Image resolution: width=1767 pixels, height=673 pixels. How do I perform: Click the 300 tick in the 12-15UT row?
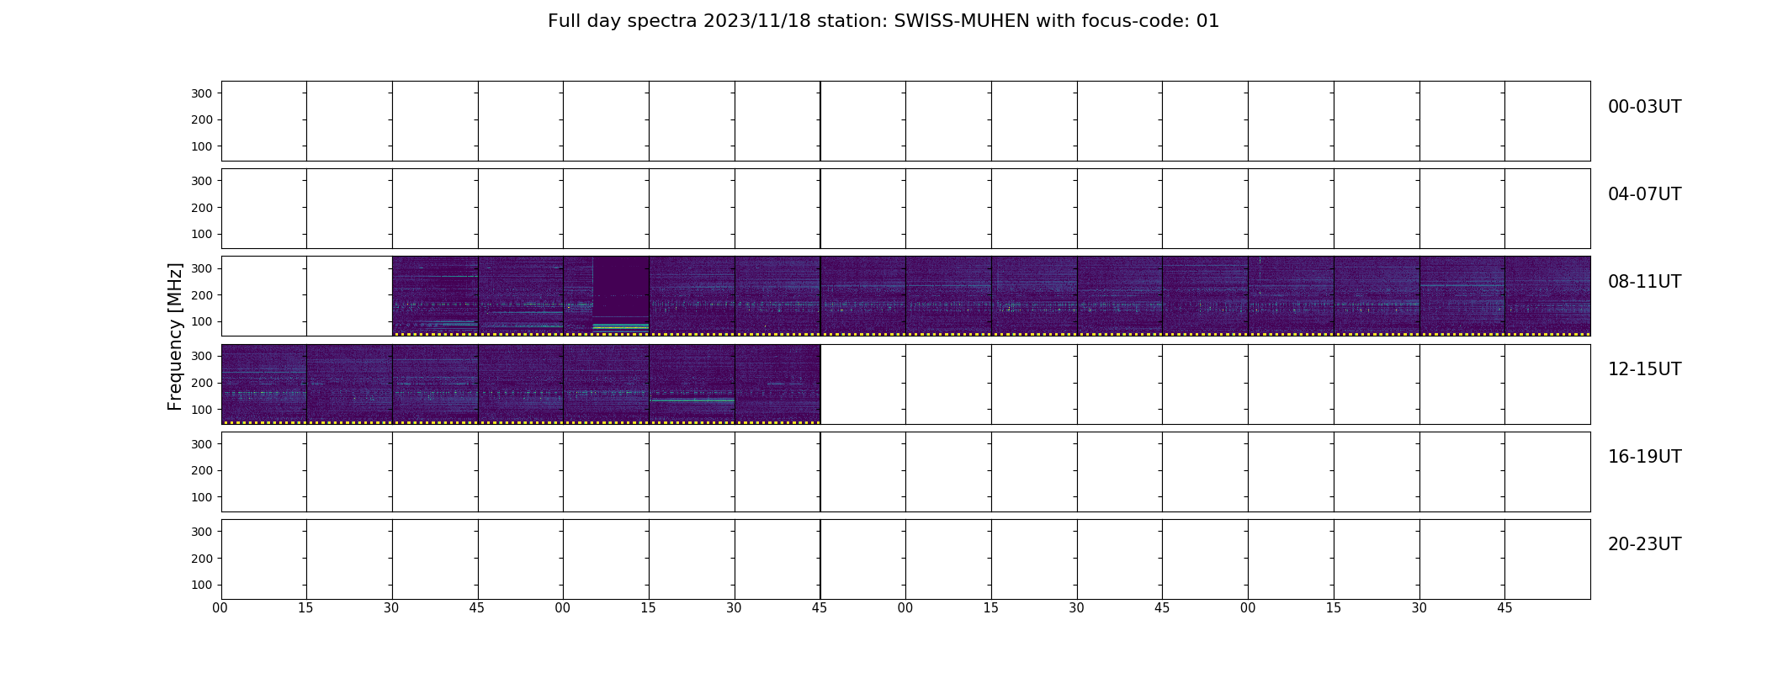(202, 357)
